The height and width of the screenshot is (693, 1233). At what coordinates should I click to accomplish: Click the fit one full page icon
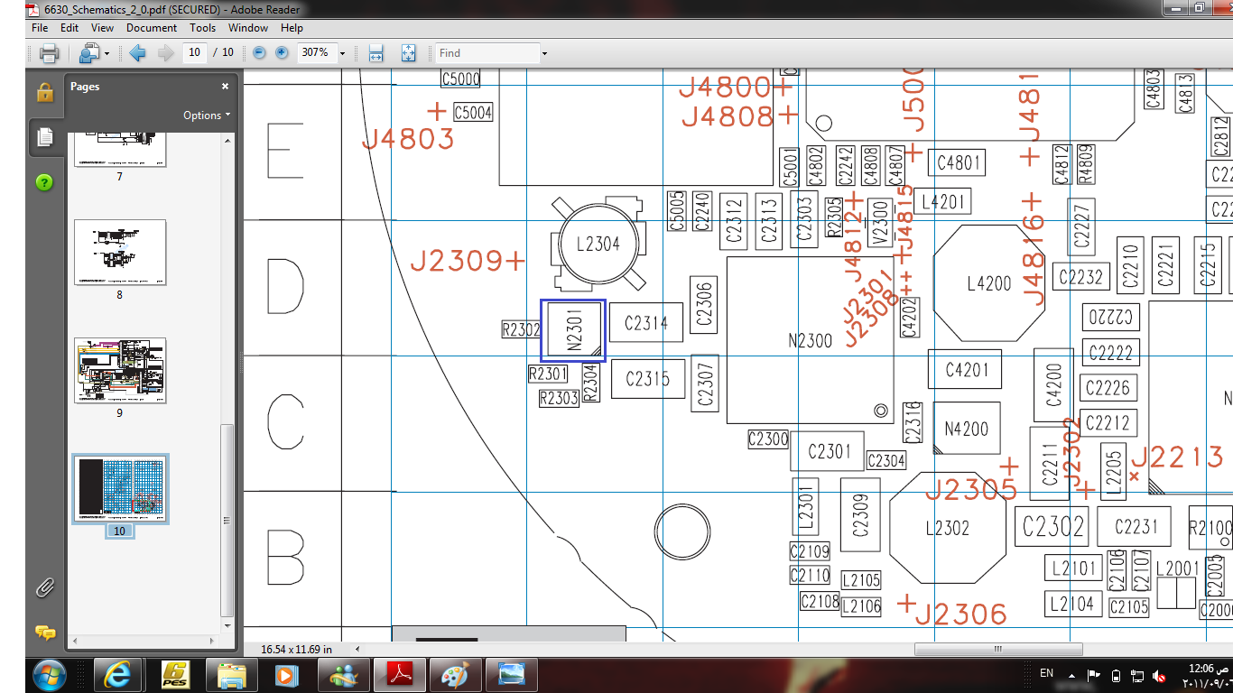click(x=408, y=53)
